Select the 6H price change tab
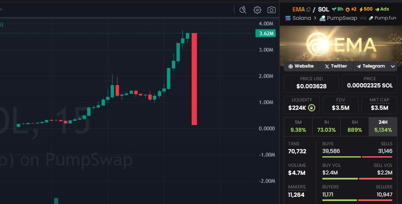The height and width of the screenshot is (204, 402). (354, 126)
